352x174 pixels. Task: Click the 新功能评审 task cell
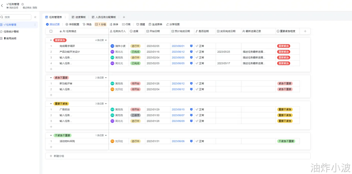click(x=66, y=83)
